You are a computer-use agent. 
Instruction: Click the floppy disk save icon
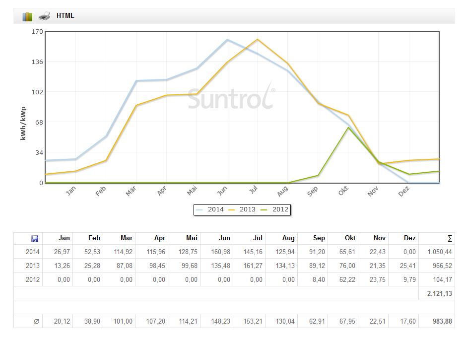point(35,238)
